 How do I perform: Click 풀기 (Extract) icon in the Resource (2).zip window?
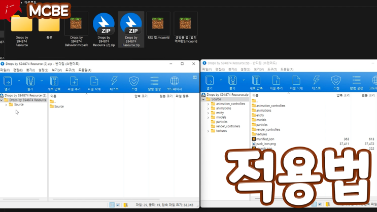point(30,81)
